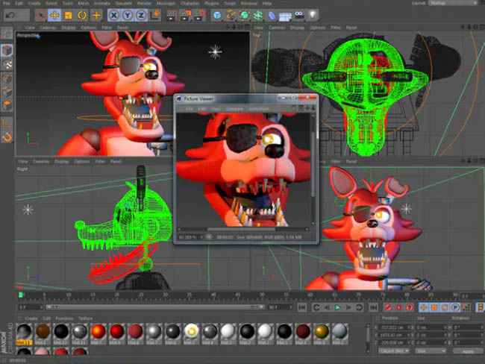This screenshot has height=364, width=485.
Task: Open the spline pen tools icon
Action: click(x=231, y=16)
